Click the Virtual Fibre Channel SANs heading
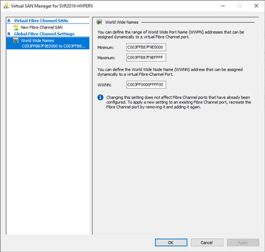The height and width of the screenshot is (252, 265). coord(41,21)
